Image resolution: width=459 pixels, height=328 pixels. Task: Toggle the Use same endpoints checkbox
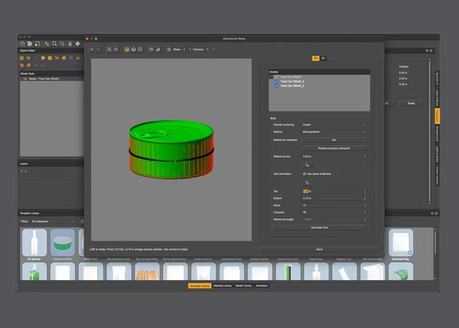coord(304,174)
